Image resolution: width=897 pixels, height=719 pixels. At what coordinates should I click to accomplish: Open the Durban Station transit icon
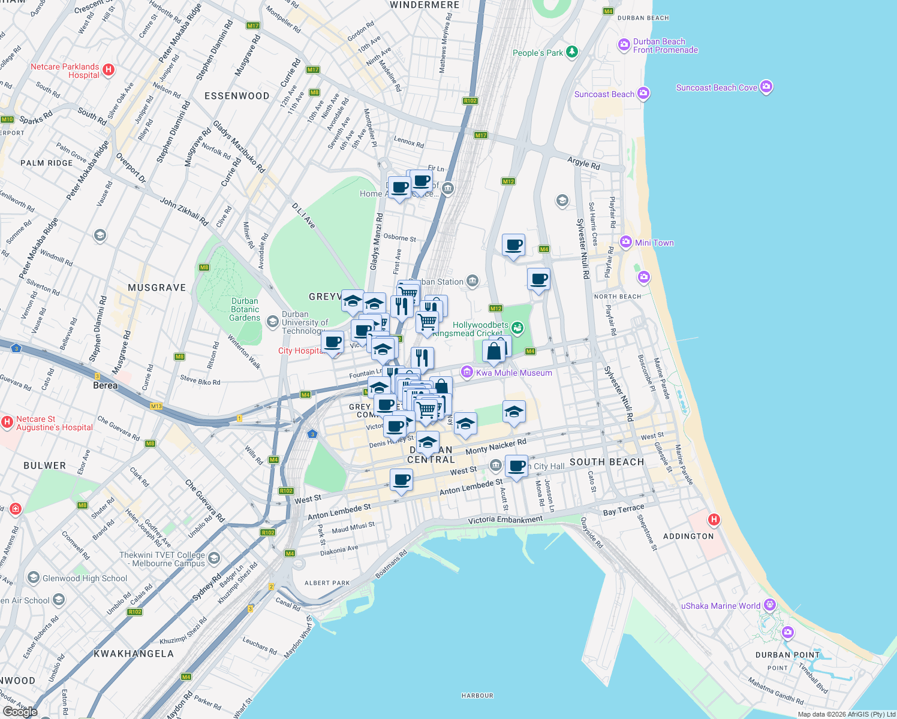(x=472, y=282)
